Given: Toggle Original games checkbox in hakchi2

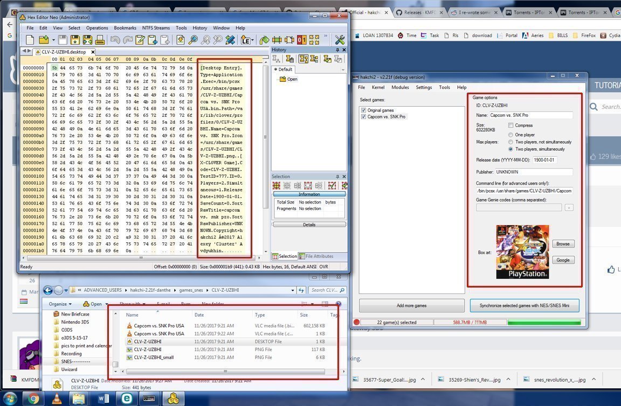Looking at the screenshot, I should pyautogui.click(x=363, y=110).
